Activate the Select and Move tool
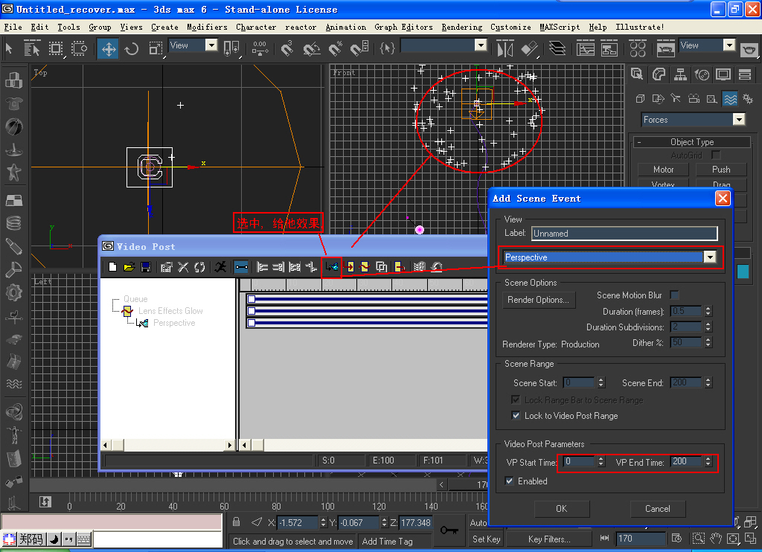This screenshot has height=552, width=762. pyautogui.click(x=109, y=48)
